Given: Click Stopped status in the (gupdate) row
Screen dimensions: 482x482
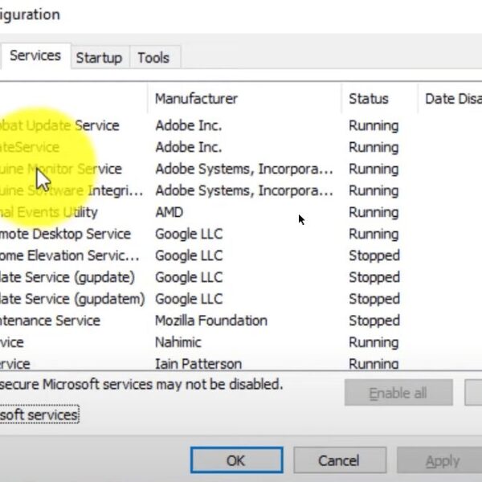Looking at the screenshot, I should [374, 277].
